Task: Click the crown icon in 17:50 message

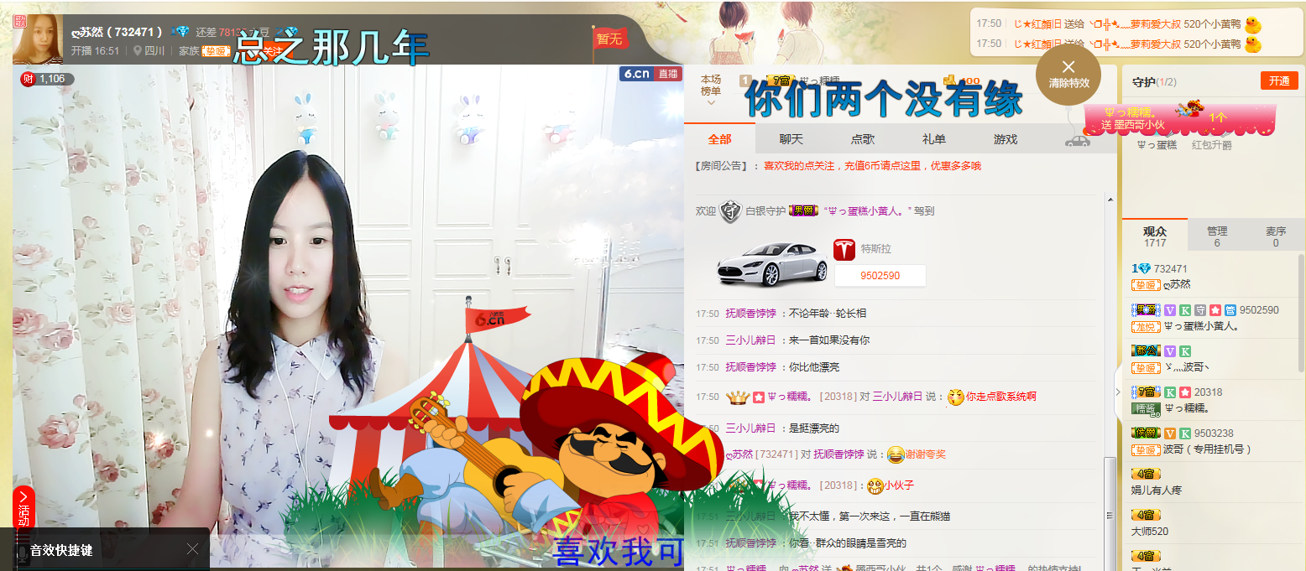Action: click(x=737, y=397)
